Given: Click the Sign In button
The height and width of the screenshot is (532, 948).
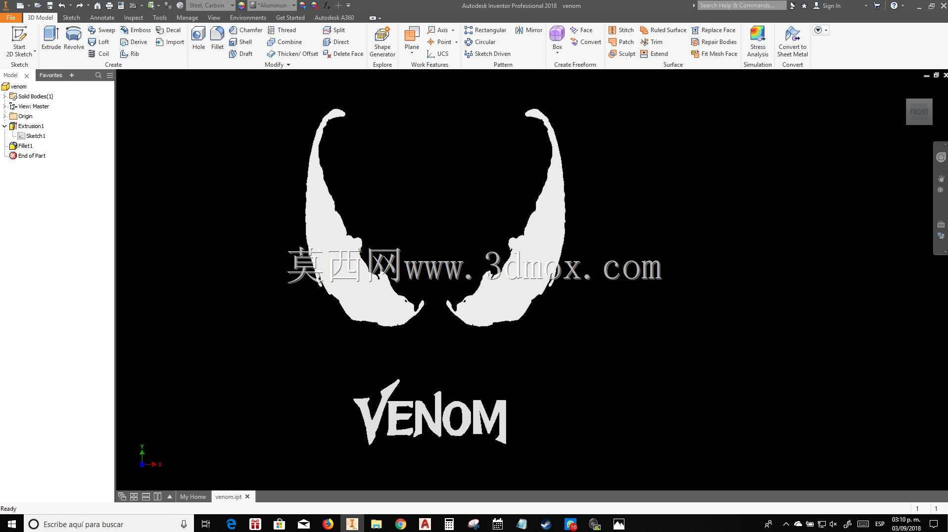Looking at the screenshot, I should pyautogui.click(x=827, y=5).
